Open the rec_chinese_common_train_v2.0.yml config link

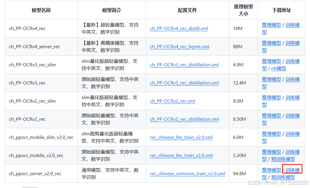click(187, 174)
